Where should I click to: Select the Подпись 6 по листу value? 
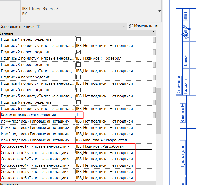tap(114, 109)
